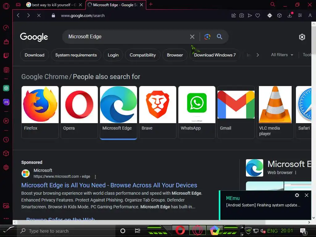316x237 pixels.
Task: Select the Login filter chip
Action: [113, 55]
